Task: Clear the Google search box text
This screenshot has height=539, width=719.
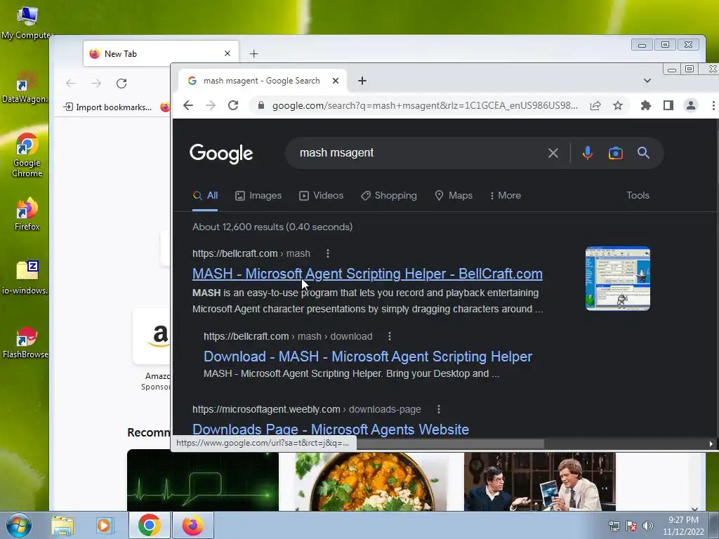Action: (x=553, y=153)
